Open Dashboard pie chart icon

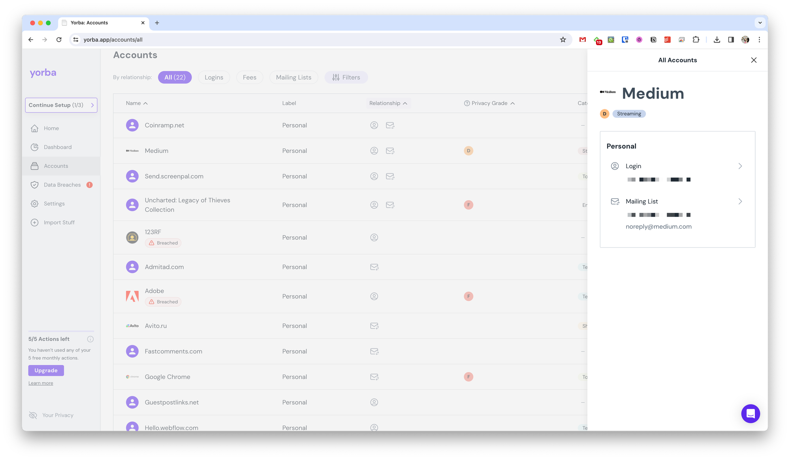[x=35, y=147]
